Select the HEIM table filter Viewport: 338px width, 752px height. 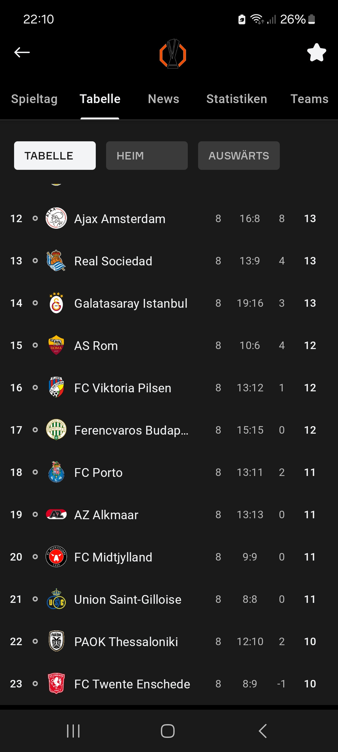[x=147, y=156]
